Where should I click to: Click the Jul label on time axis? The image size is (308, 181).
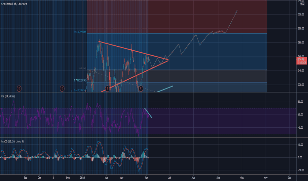tap(170, 178)
